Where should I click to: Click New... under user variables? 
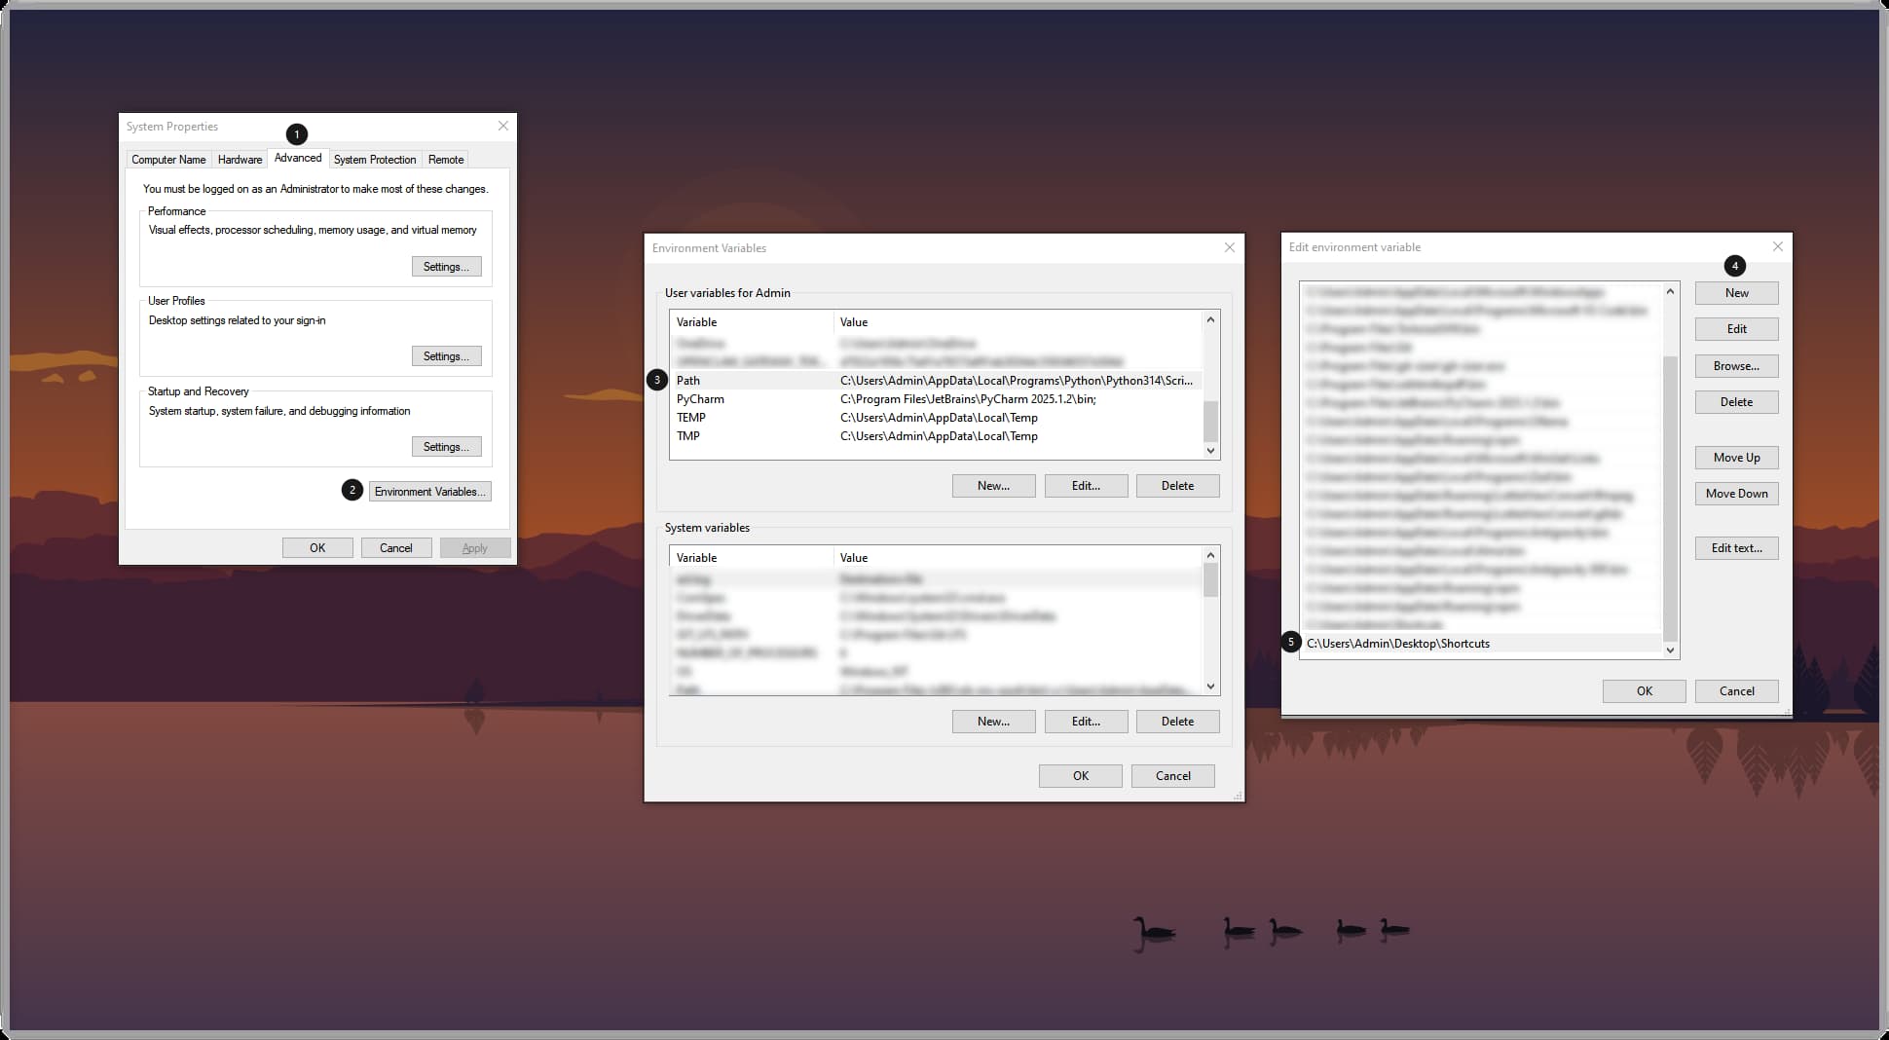[x=993, y=486]
